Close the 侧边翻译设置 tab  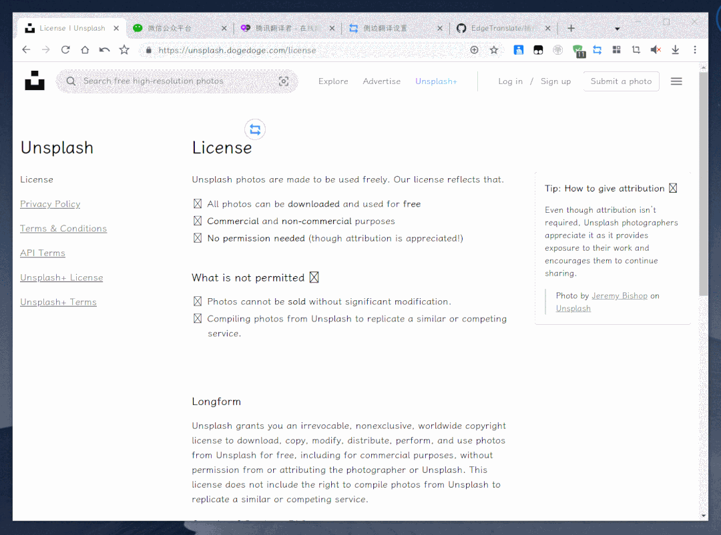439,28
